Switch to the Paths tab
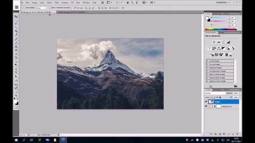This screenshot has width=255, height=143. (x=226, y=90)
